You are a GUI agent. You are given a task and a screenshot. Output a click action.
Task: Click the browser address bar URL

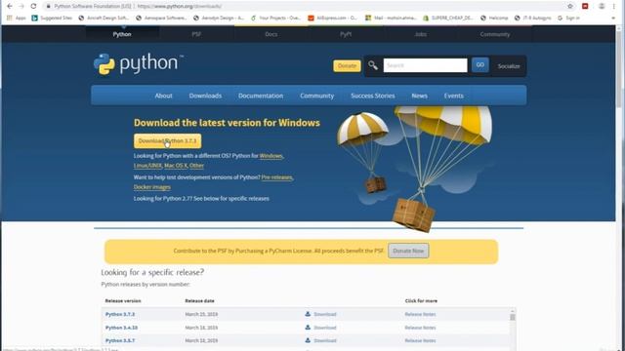[180, 7]
